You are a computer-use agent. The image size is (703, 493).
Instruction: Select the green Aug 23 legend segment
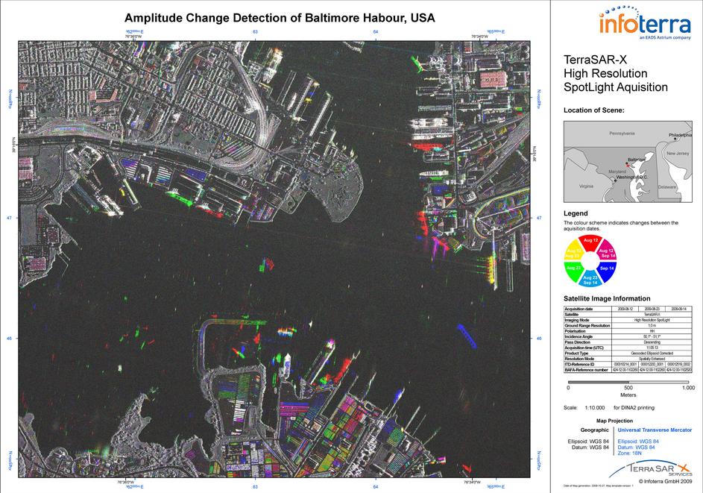tap(573, 268)
